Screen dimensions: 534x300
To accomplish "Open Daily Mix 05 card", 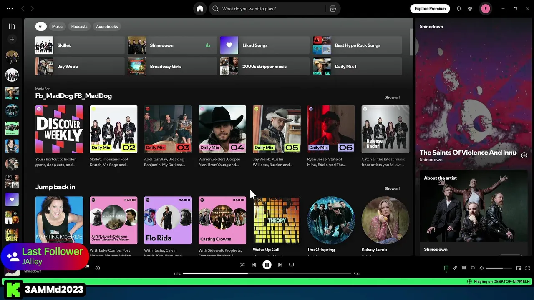I will pos(277,136).
